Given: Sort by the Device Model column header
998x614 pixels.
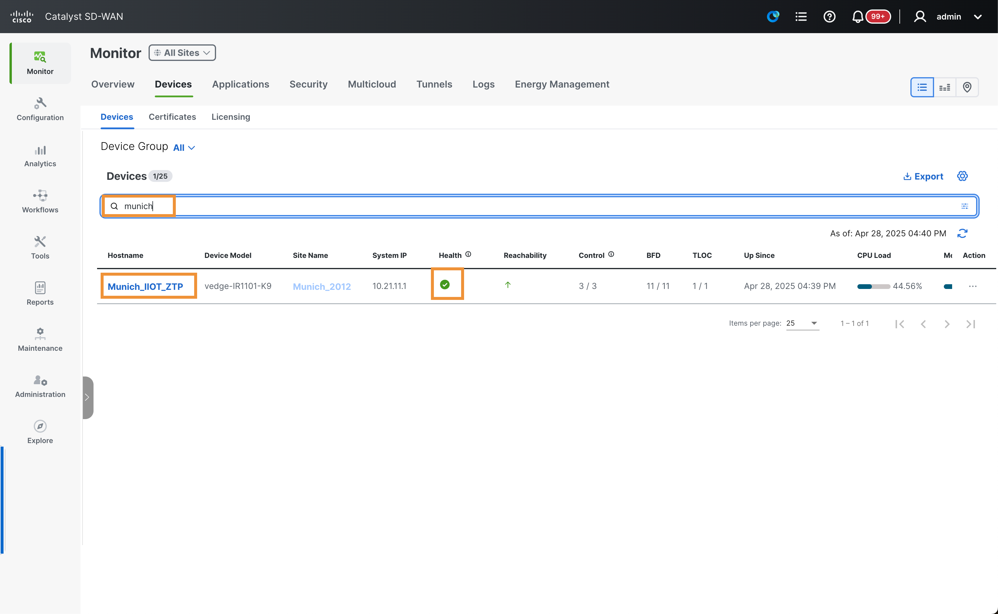Looking at the screenshot, I should (x=228, y=256).
